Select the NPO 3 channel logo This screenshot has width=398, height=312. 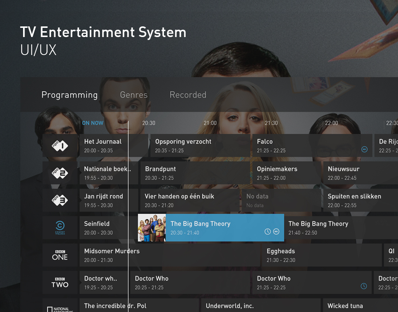click(60, 200)
